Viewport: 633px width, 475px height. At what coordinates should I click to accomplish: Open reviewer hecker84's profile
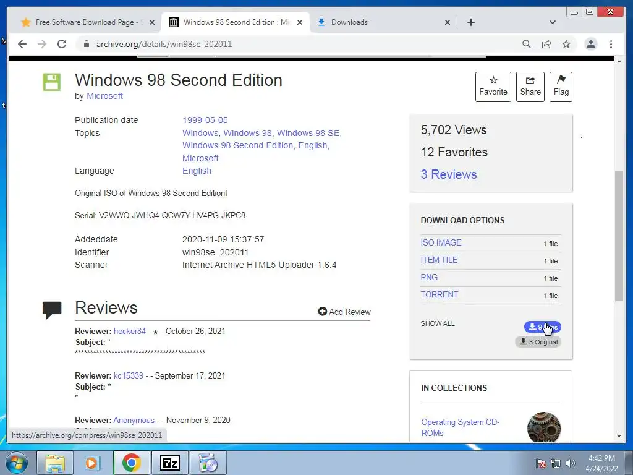click(x=130, y=332)
